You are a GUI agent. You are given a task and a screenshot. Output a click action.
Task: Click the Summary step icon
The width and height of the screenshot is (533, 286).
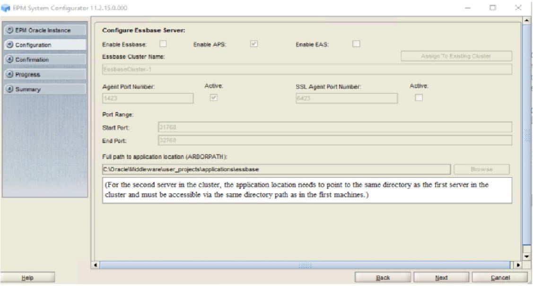[10, 89]
